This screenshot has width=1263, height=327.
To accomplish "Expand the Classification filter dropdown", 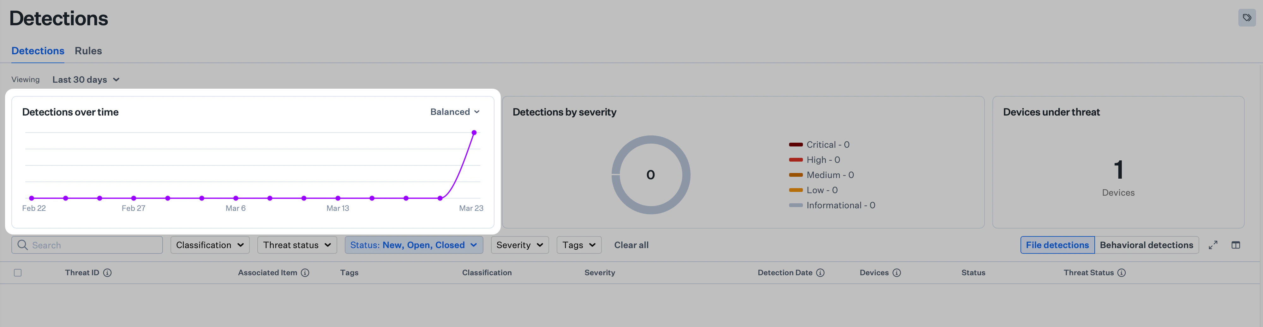I will (x=210, y=245).
